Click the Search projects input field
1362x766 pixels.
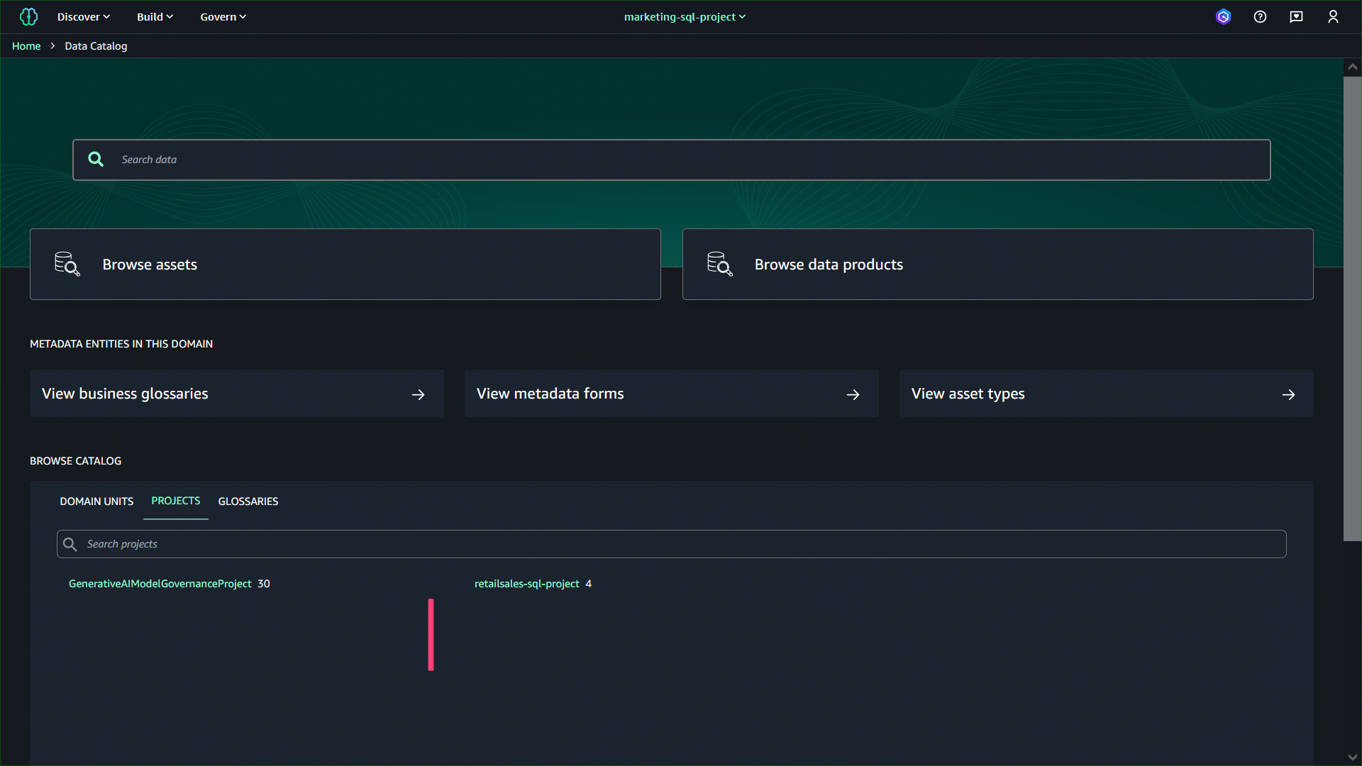[670, 544]
